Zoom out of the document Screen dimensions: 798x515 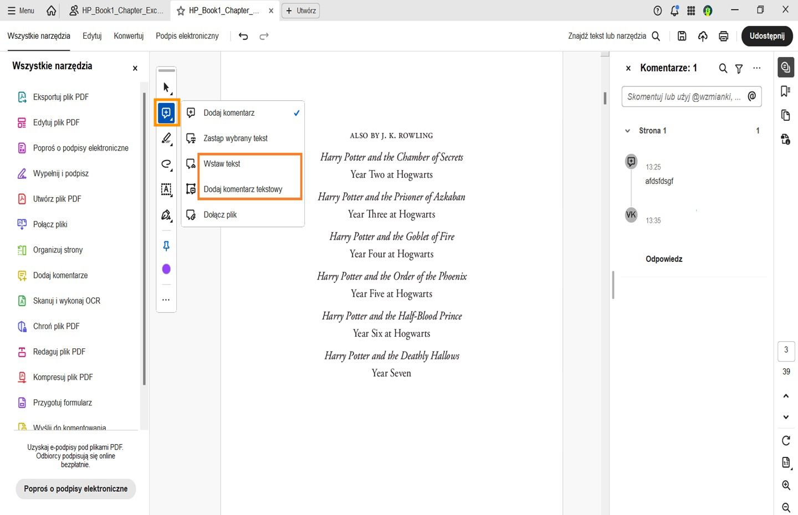(786, 507)
